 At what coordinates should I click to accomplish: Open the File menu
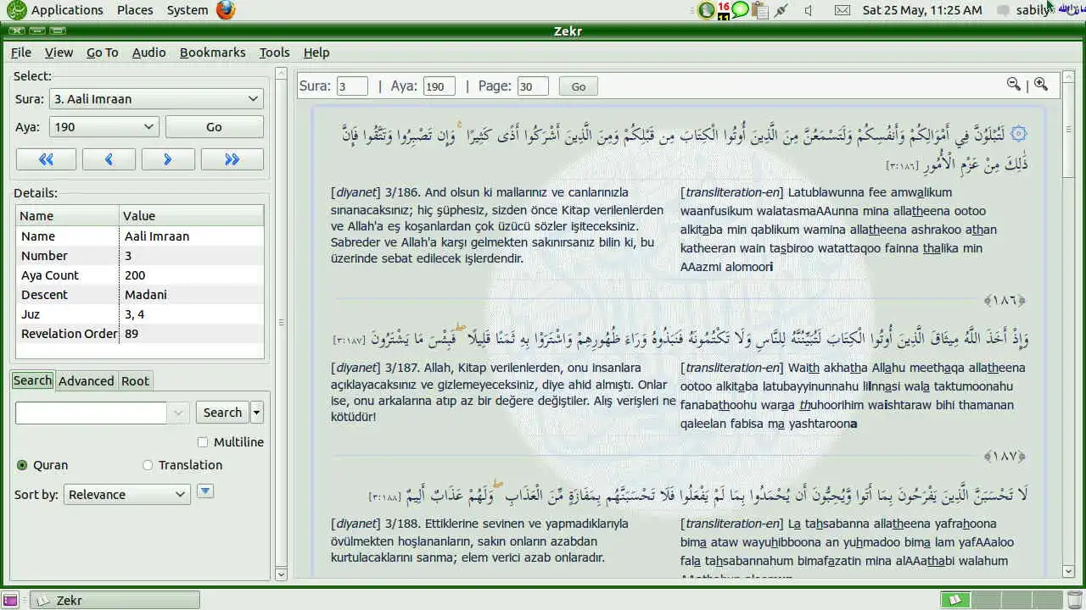click(21, 53)
